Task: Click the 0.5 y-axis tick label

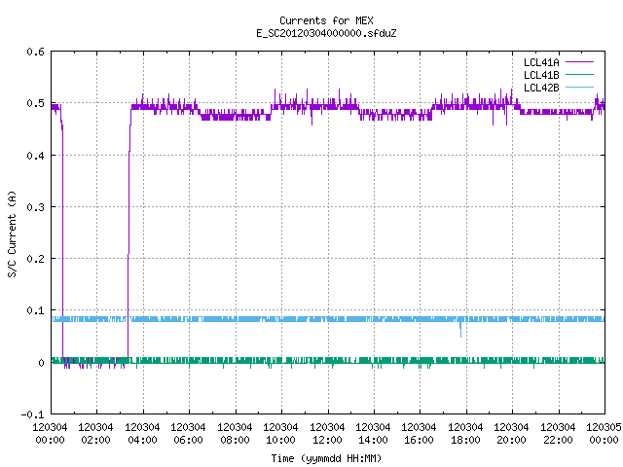Action: pyautogui.click(x=36, y=103)
